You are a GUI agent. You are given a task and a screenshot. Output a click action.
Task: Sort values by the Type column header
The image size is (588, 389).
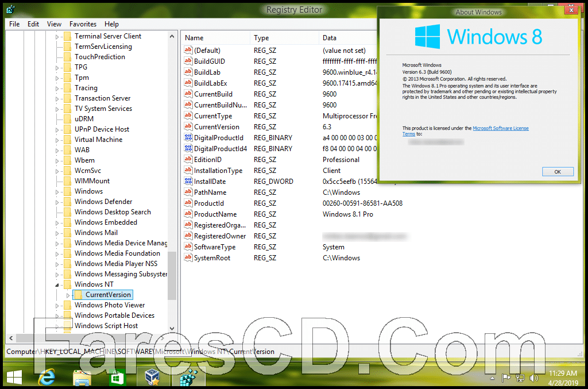pos(284,37)
